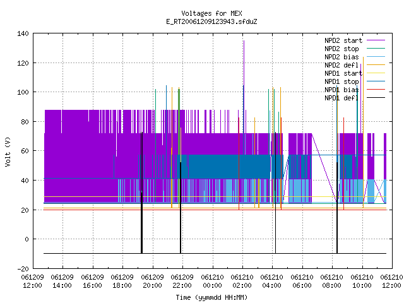Click the 'NPD1 bias' legend label
404x303 pixels.
tap(342, 90)
